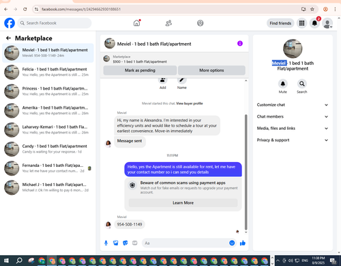Viewport: 341px width, 266px height.
Task: Click the site information icon in the address bar
Action: click(x=36, y=9)
